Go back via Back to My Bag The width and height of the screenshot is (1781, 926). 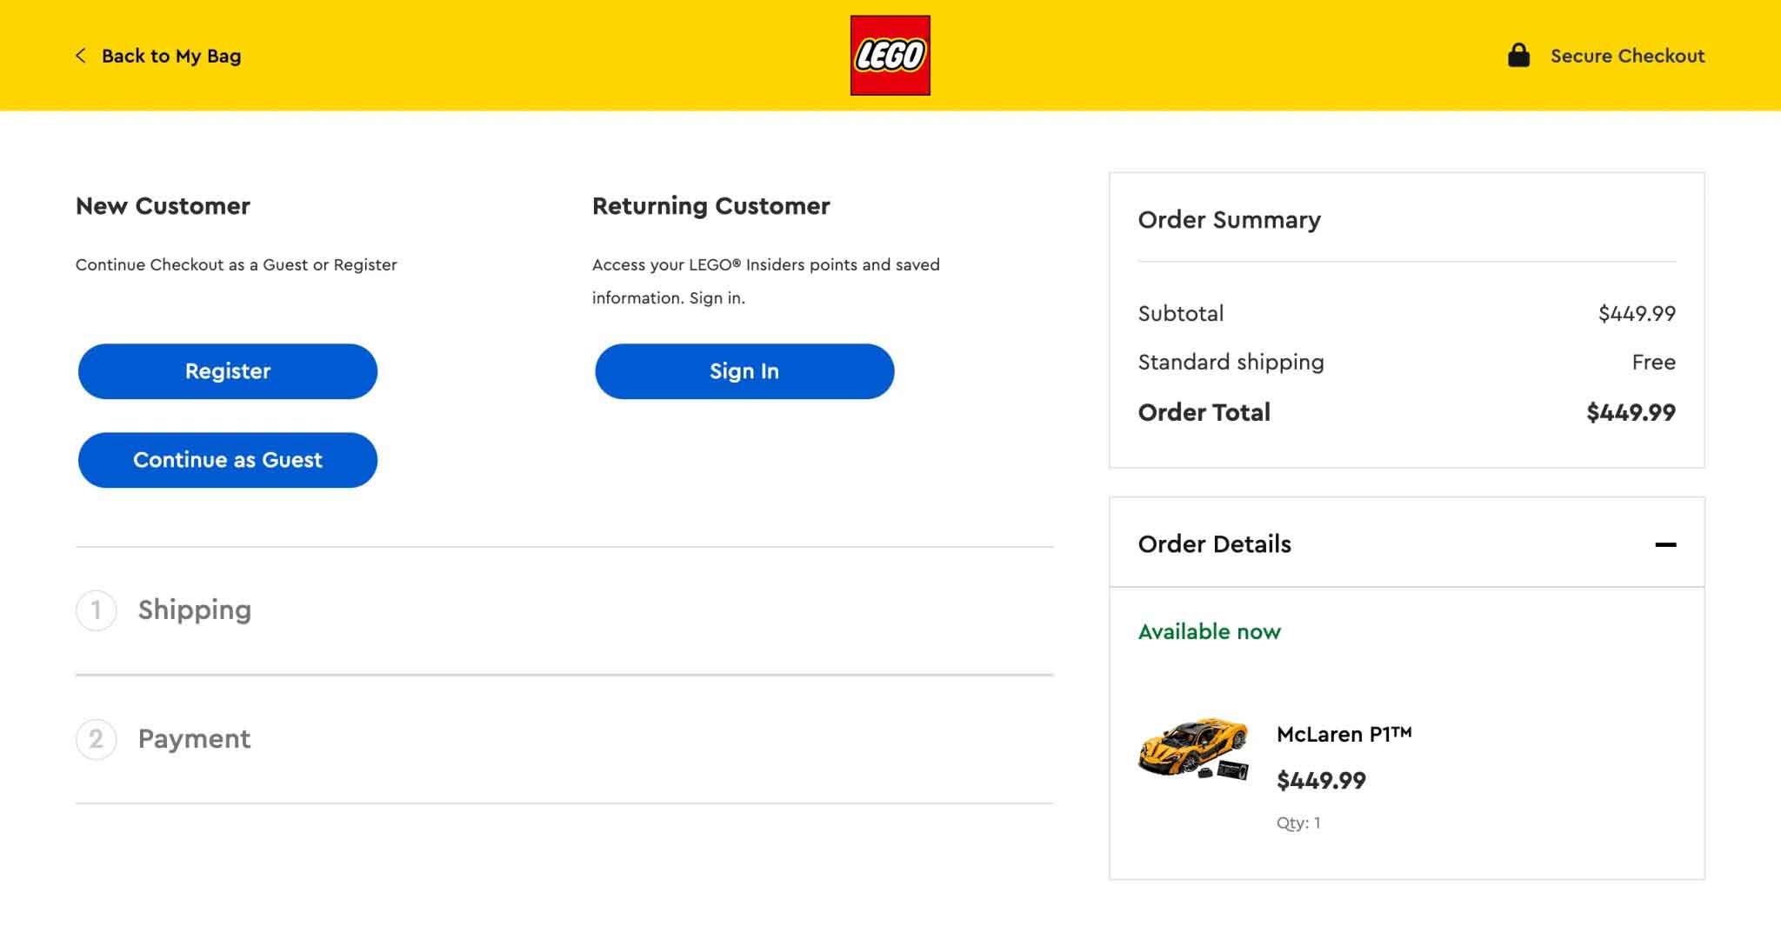point(171,56)
